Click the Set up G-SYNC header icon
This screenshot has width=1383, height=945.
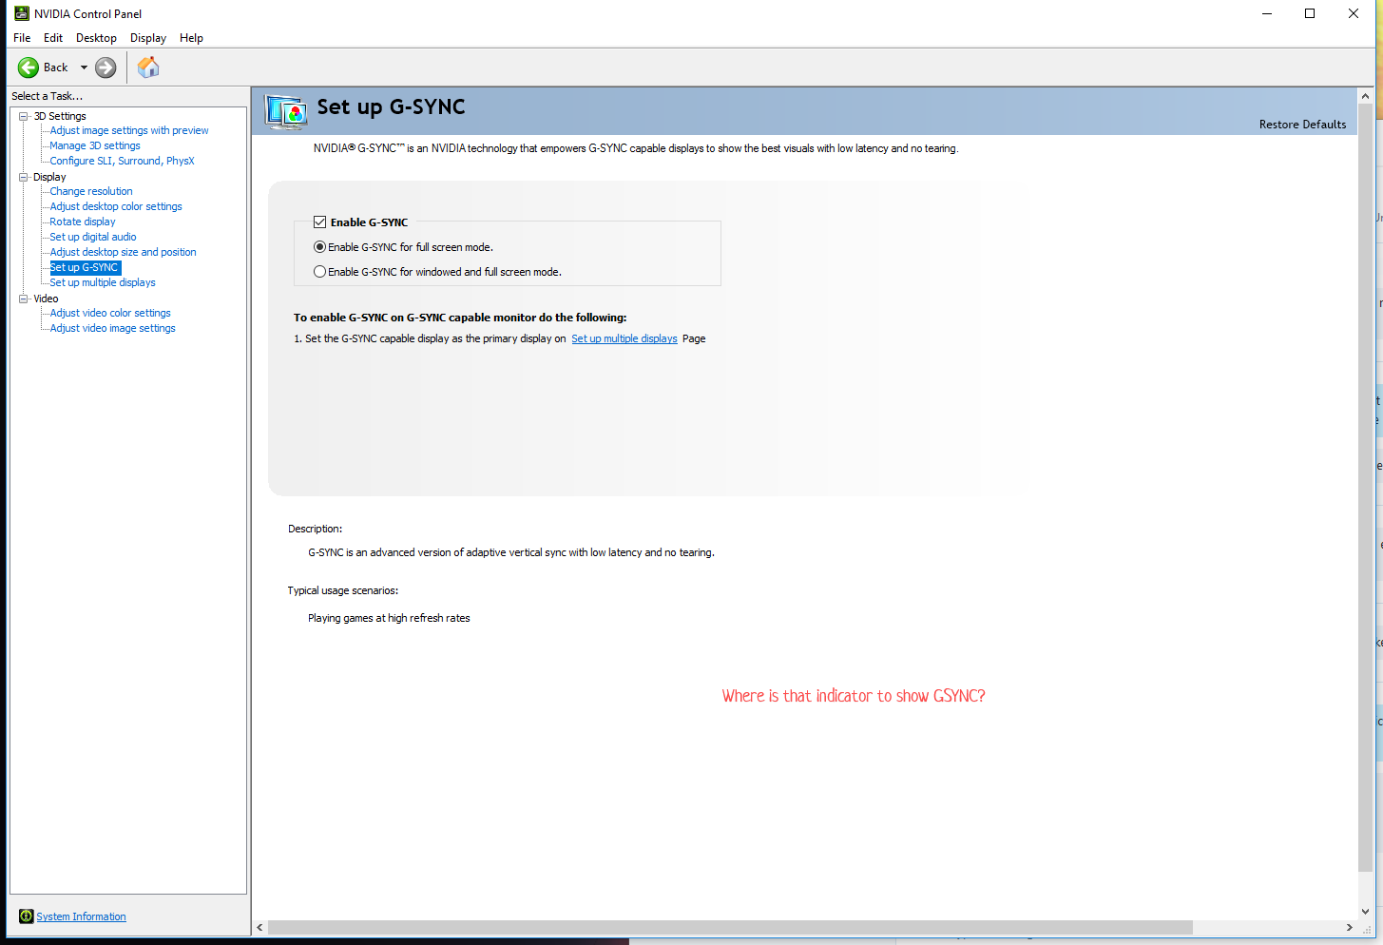(285, 112)
